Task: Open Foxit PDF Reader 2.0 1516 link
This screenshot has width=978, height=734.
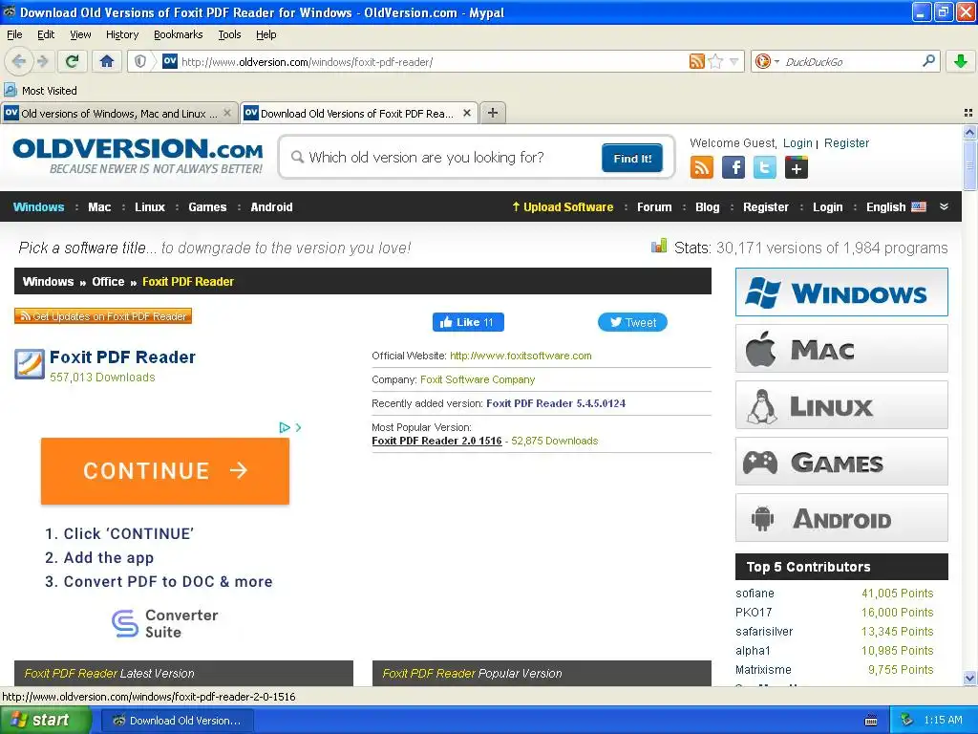Action: click(436, 441)
